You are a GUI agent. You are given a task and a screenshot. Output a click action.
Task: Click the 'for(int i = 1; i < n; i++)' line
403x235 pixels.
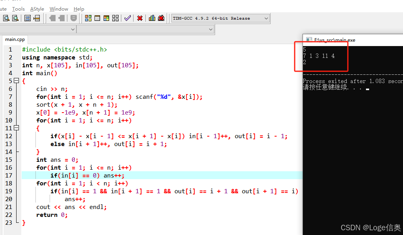[x=82, y=183]
